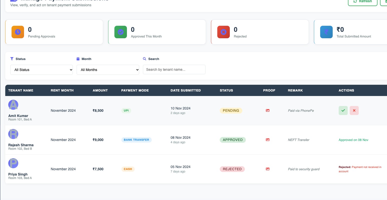This screenshot has width=387, height=200.
Task: Click the CASH payment mode tag
Action: (128, 169)
